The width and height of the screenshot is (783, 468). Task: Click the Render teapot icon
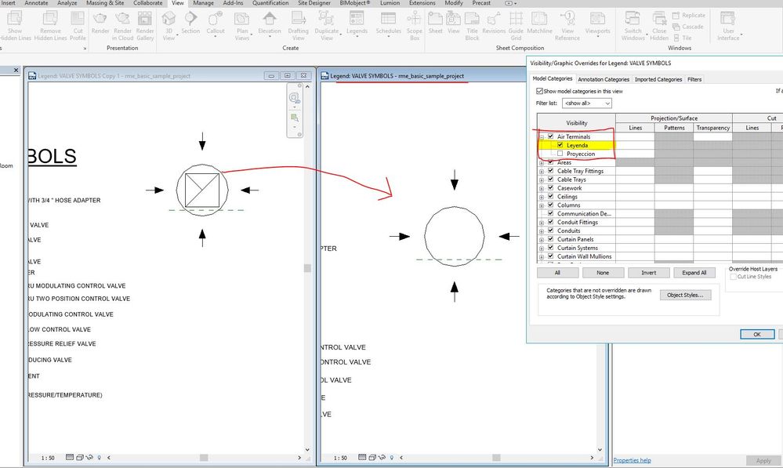point(100,19)
